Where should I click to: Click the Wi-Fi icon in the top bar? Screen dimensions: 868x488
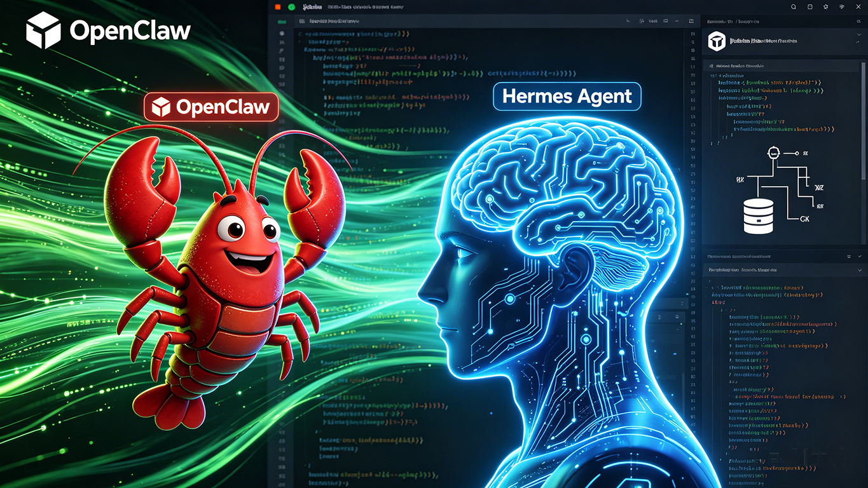pos(842,6)
